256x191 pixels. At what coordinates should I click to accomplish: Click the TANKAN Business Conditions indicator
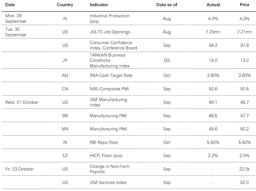(x=110, y=60)
